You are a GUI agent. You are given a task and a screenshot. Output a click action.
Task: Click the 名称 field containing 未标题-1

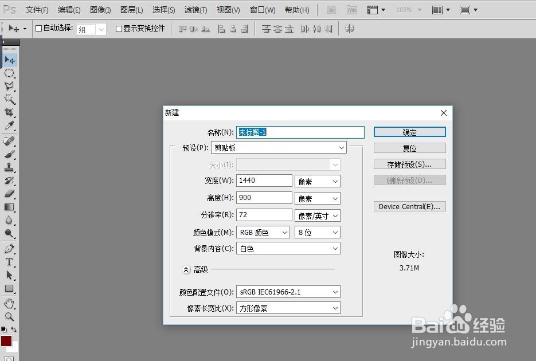click(x=300, y=132)
